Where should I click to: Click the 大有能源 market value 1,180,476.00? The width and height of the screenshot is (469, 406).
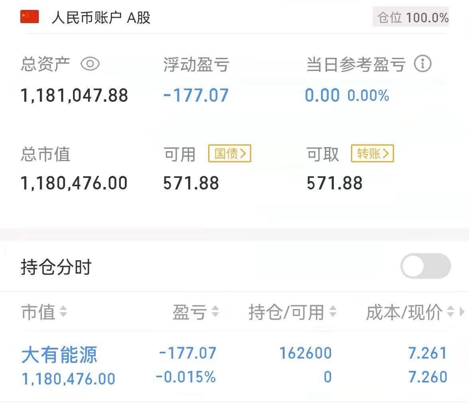click(69, 378)
